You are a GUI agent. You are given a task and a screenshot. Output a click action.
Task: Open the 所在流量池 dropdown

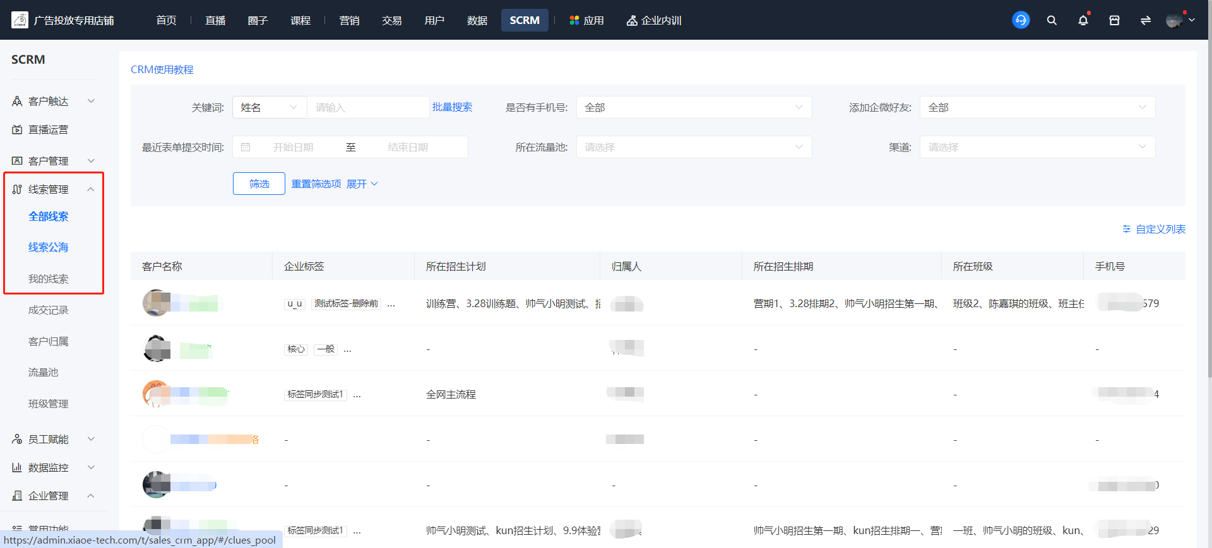[x=694, y=147]
